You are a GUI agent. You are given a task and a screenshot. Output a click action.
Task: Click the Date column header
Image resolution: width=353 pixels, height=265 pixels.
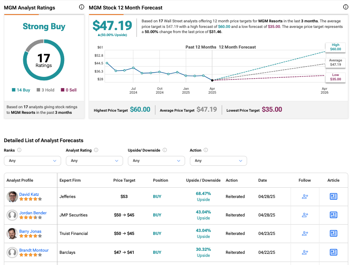tap(263, 180)
